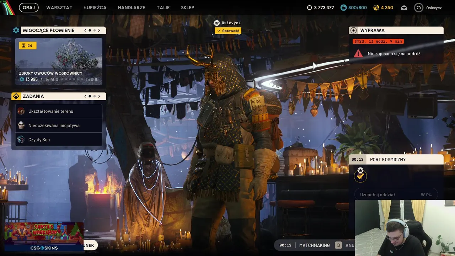Image resolution: width=455 pixels, height=256 pixels.
Task: Go to next page in ZADANIA
Action: click(x=99, y=96)
